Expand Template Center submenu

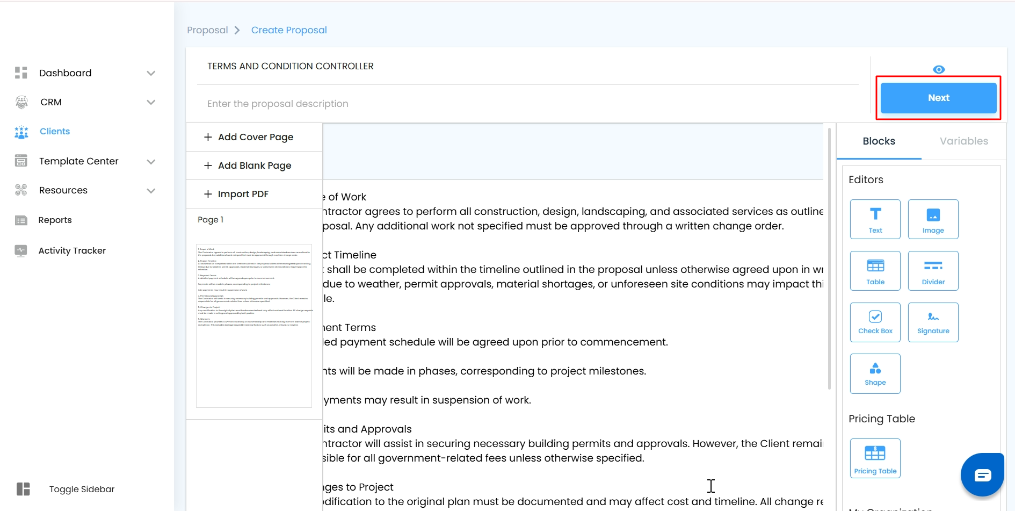[151, 161]
